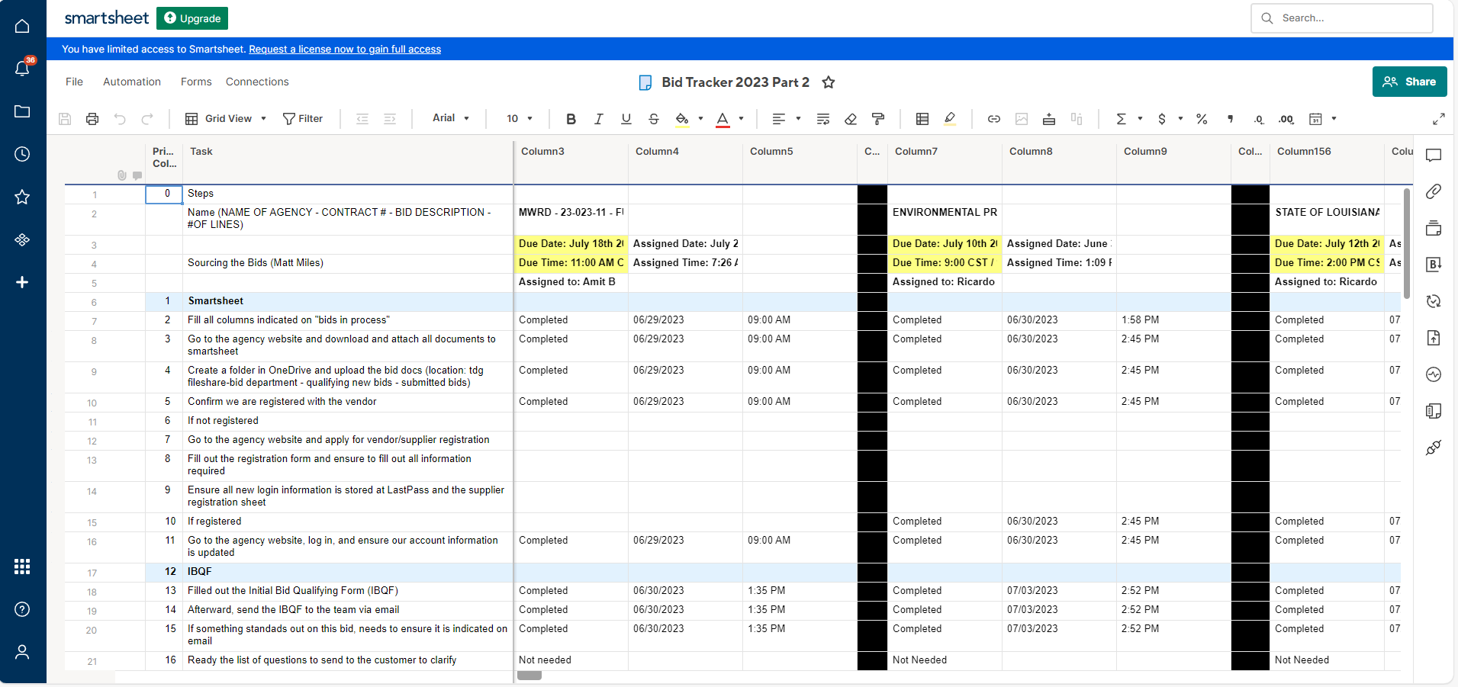
Task: Open the font size dropdown
Action: 520,118
